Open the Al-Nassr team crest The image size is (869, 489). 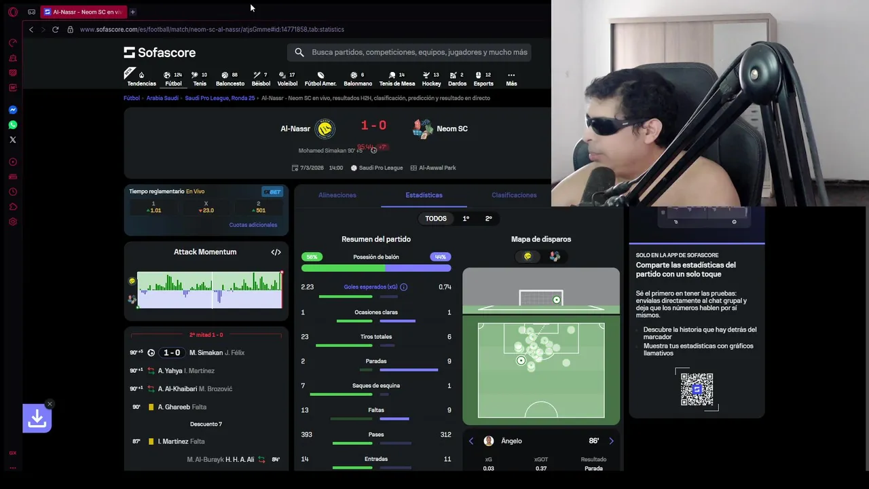pyautogui.click(x=325, y=128)
